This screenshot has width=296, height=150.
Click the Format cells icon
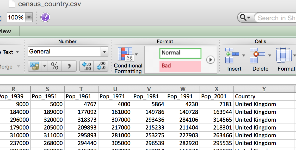click(x=284, y=55)
